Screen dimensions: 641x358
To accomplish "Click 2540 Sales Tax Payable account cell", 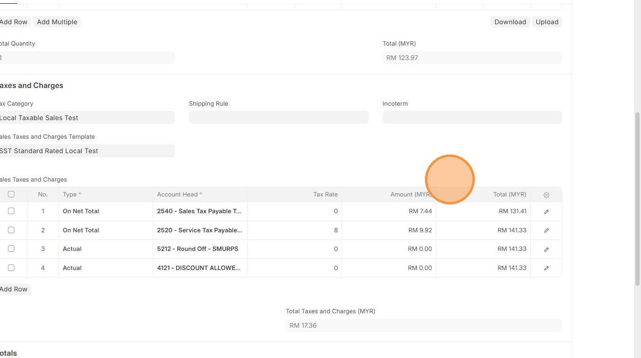I will 200,211.
